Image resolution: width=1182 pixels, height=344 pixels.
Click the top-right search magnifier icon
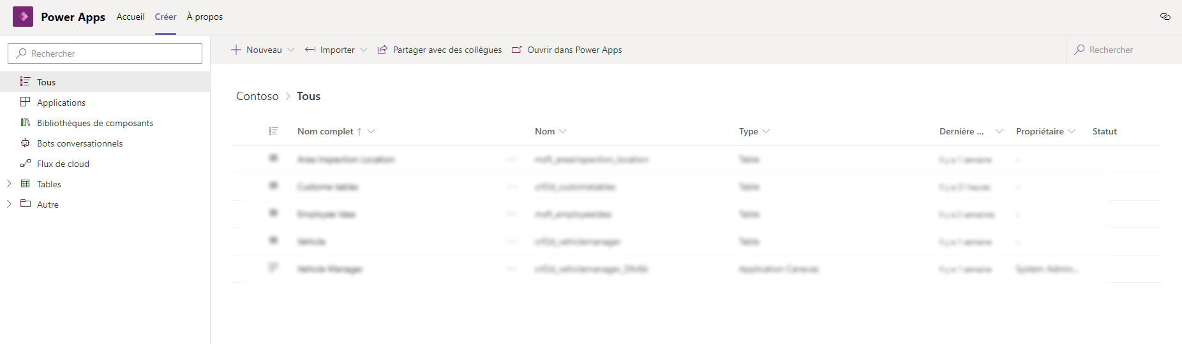[1079, 50]
